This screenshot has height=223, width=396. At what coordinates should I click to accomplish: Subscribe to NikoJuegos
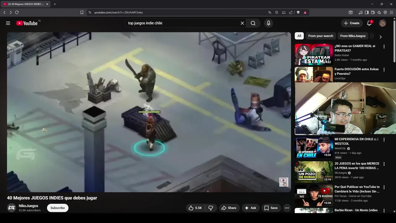(x=58, y=208)
